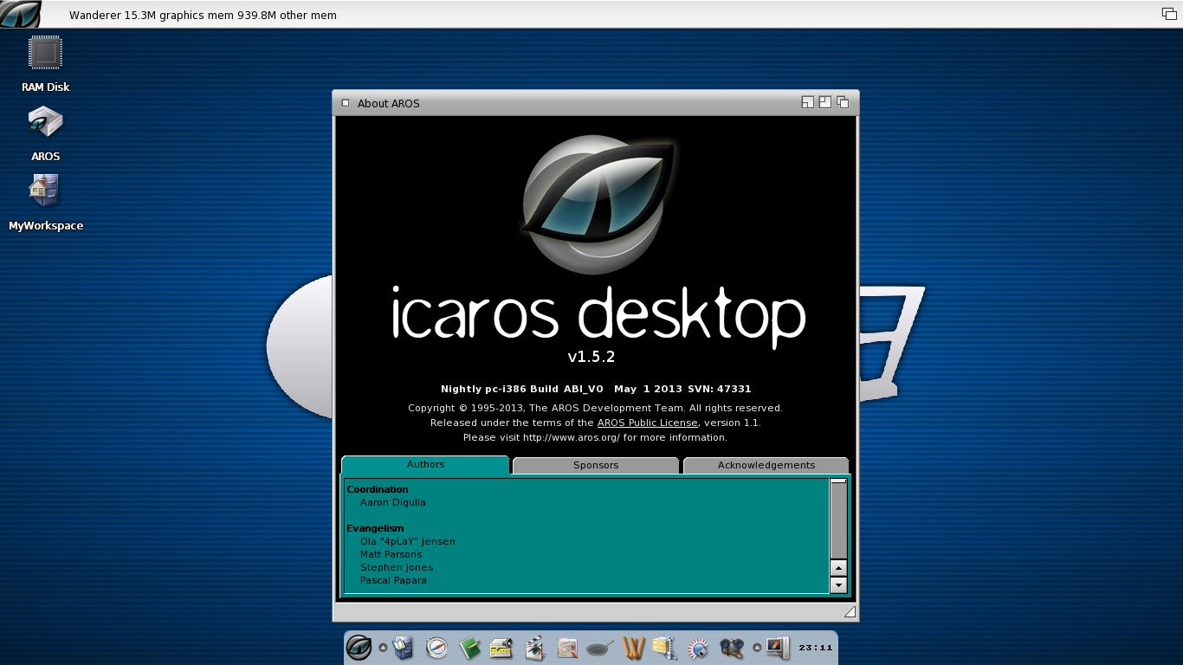Open the MyWorkspace home folder icon

coord(44,190)
